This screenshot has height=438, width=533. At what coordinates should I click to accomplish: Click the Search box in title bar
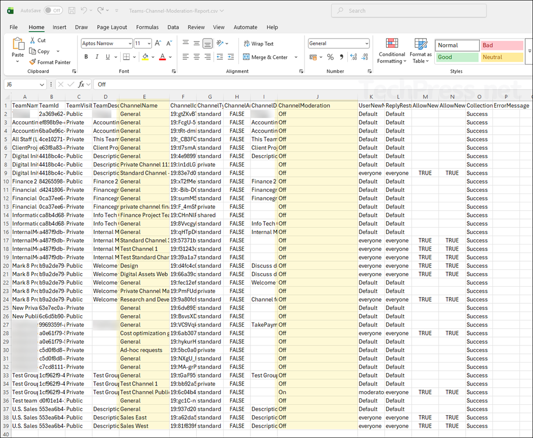tap(409, 10)
